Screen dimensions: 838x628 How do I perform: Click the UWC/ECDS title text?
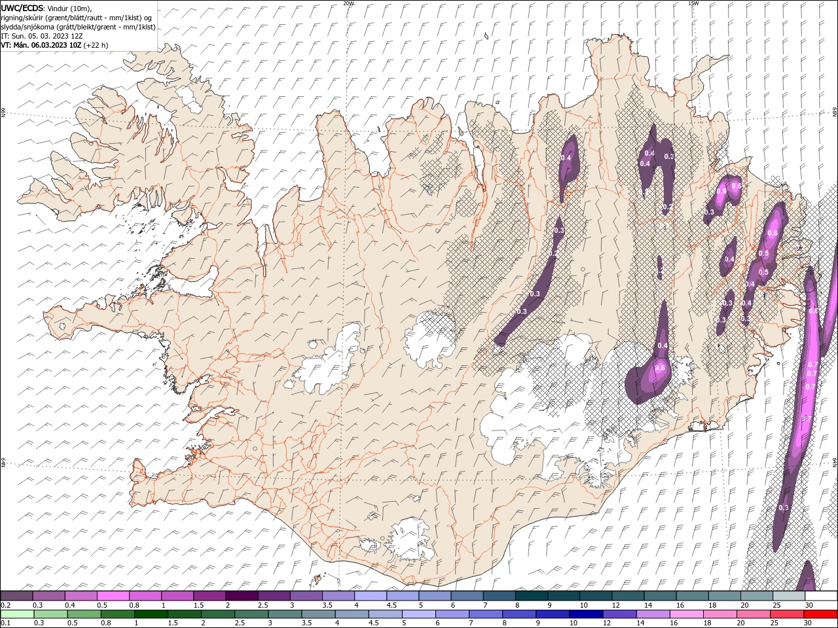click(22, 8)
